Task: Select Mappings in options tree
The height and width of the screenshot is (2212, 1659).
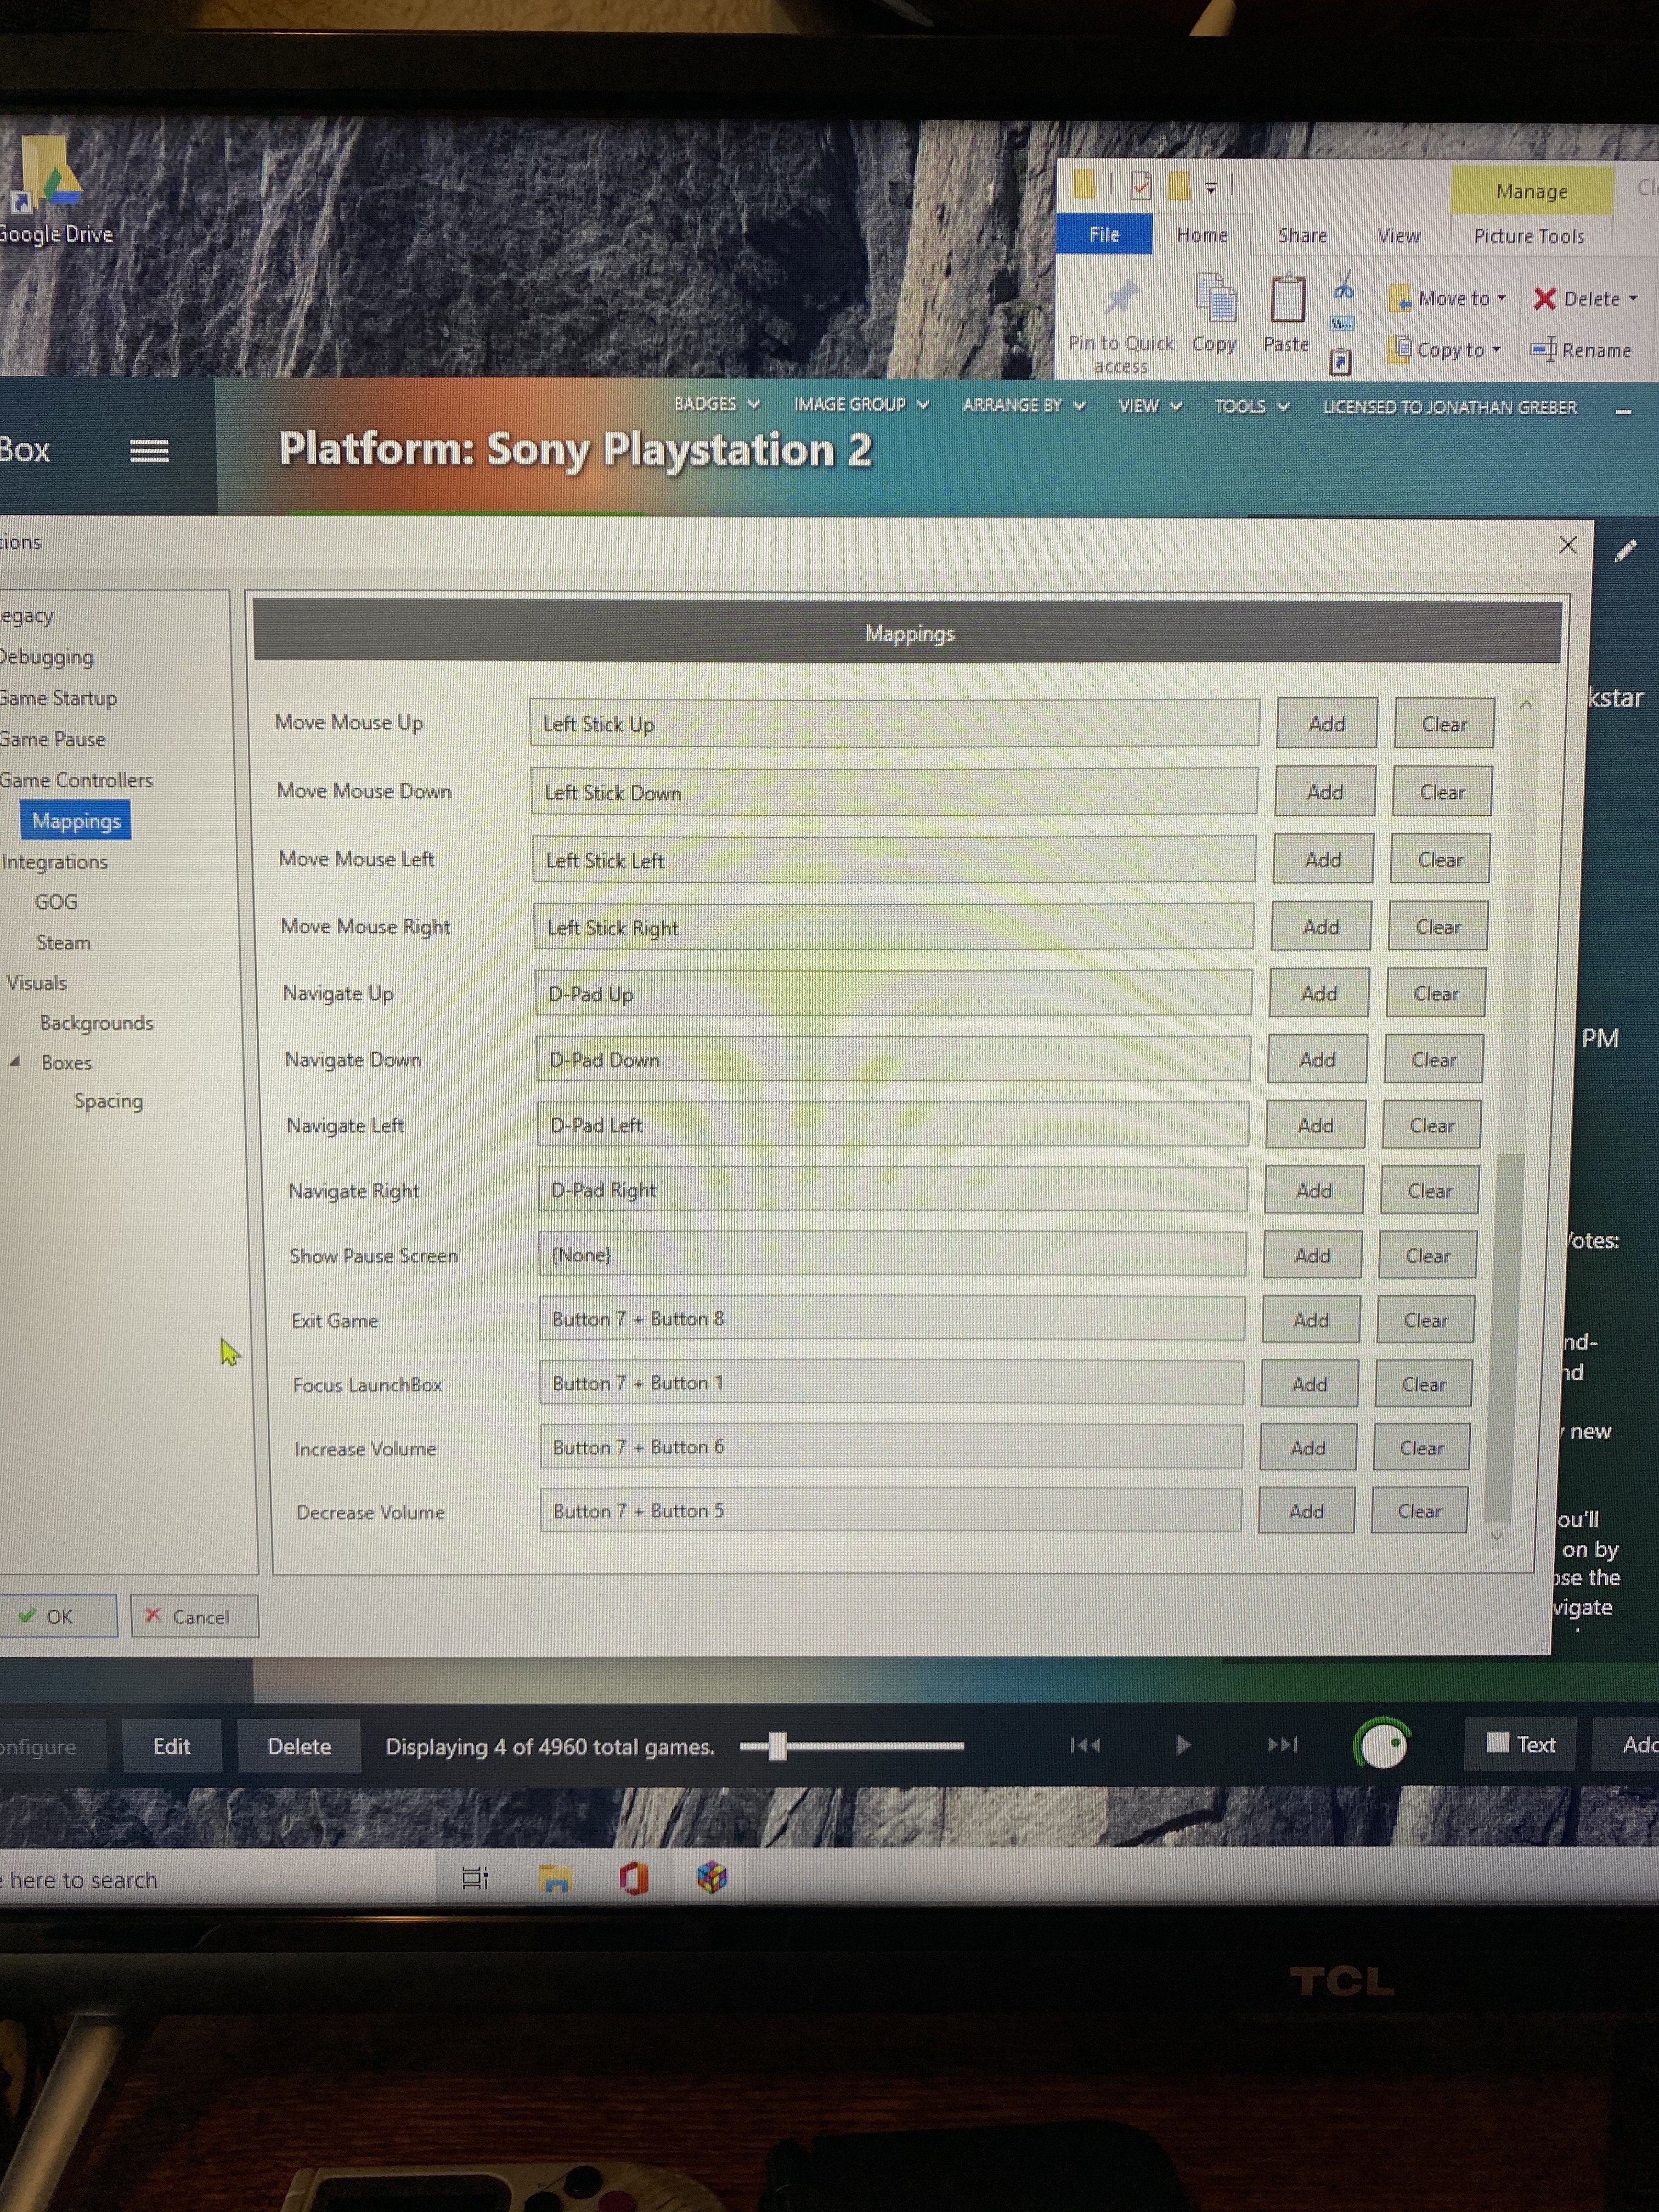Action: click(x=76, y=820)
